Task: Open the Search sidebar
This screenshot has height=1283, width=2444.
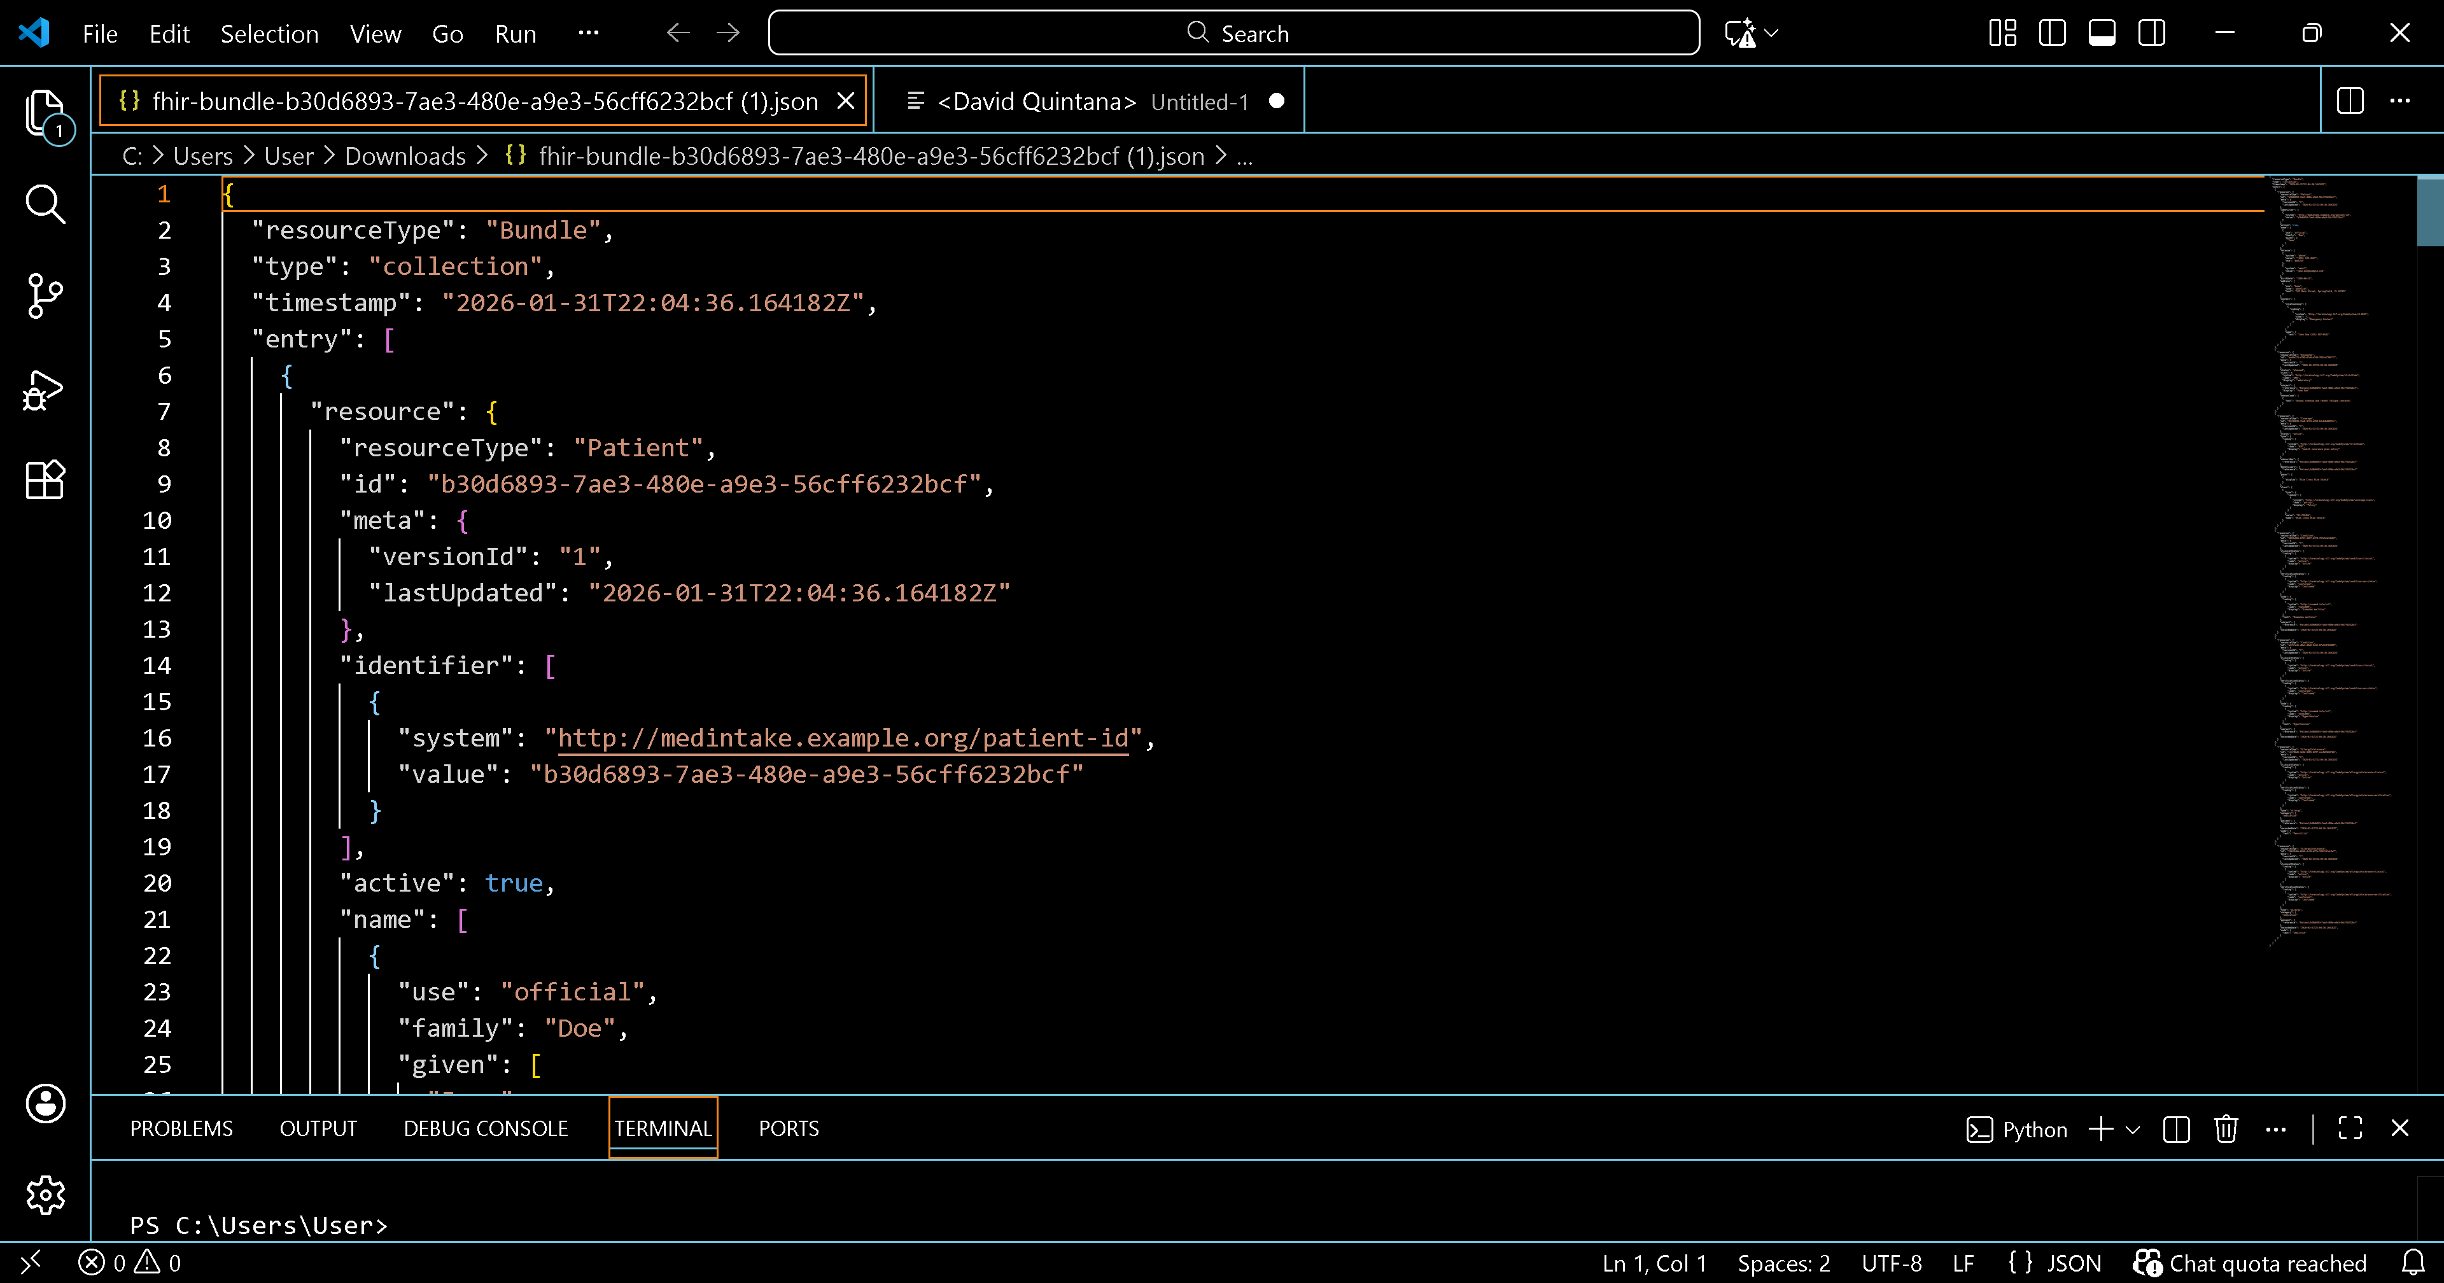Action: tap(45, 204)
